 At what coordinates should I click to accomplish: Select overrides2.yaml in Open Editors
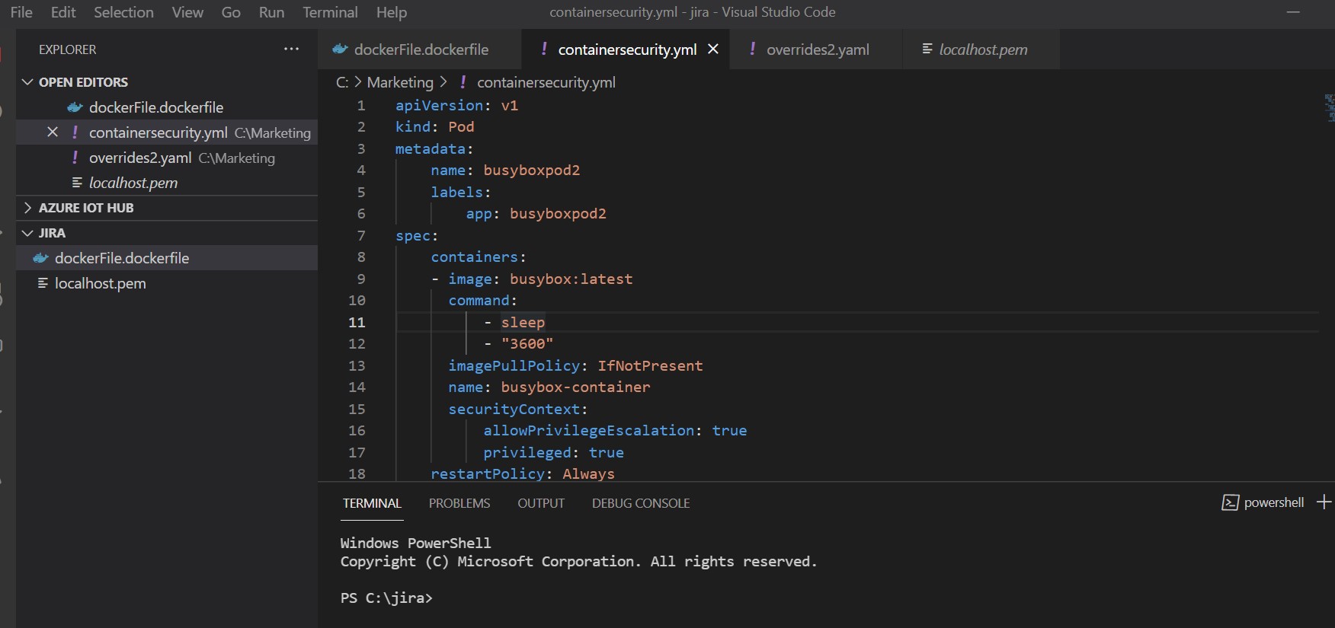[139, 158]
